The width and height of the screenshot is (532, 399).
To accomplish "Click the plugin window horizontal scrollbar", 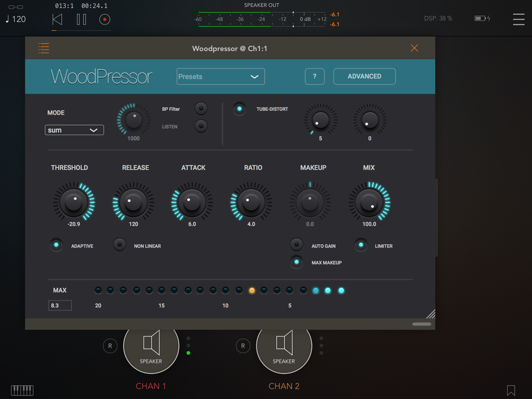I will click(422, 324).
